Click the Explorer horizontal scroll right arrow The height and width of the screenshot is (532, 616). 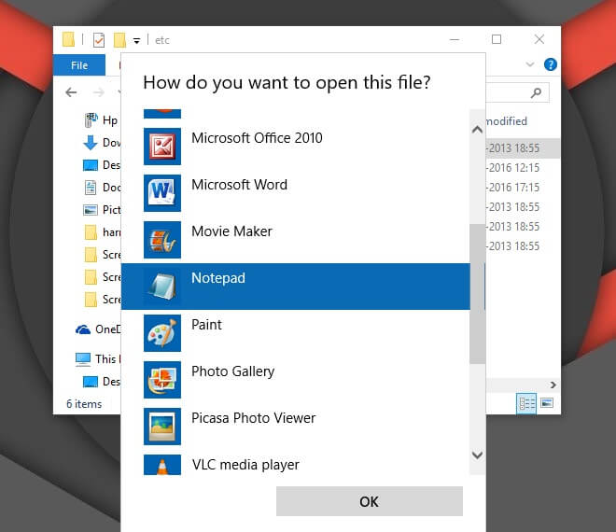553,385
